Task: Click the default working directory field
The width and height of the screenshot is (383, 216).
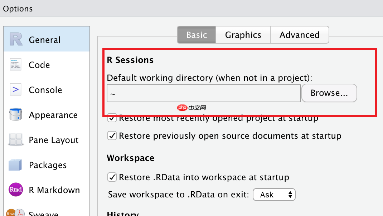Action: pyautogui.click(x=203, y=93)
